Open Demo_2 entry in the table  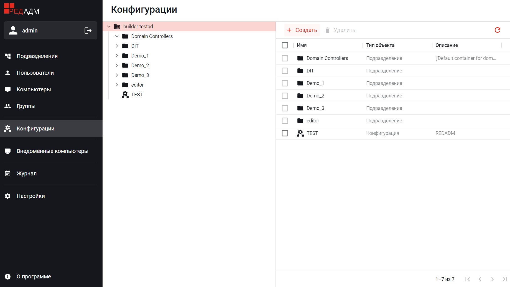(315, 96)
